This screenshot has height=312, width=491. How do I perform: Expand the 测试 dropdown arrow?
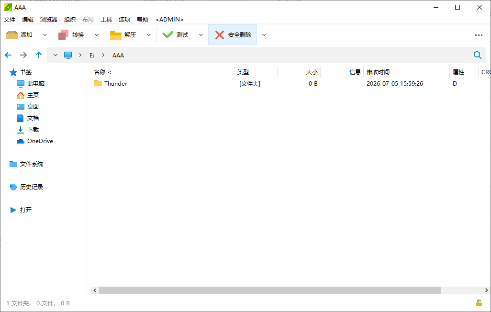pos(201,35)
